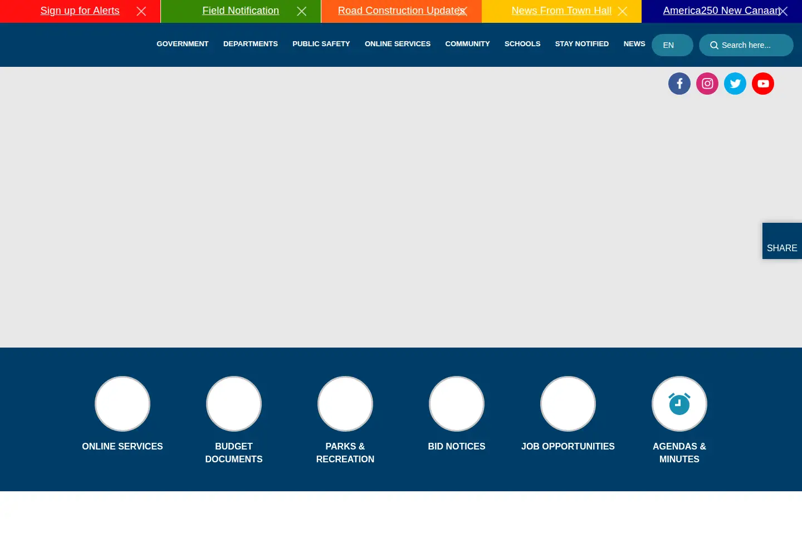The image size is (802, 557).
Task: Open the News menu
Action: coord(634,43)
